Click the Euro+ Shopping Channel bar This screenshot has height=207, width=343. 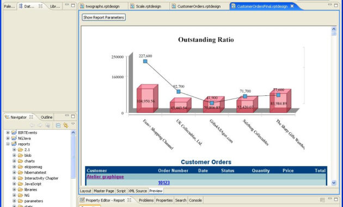click(x=147, y=99)
